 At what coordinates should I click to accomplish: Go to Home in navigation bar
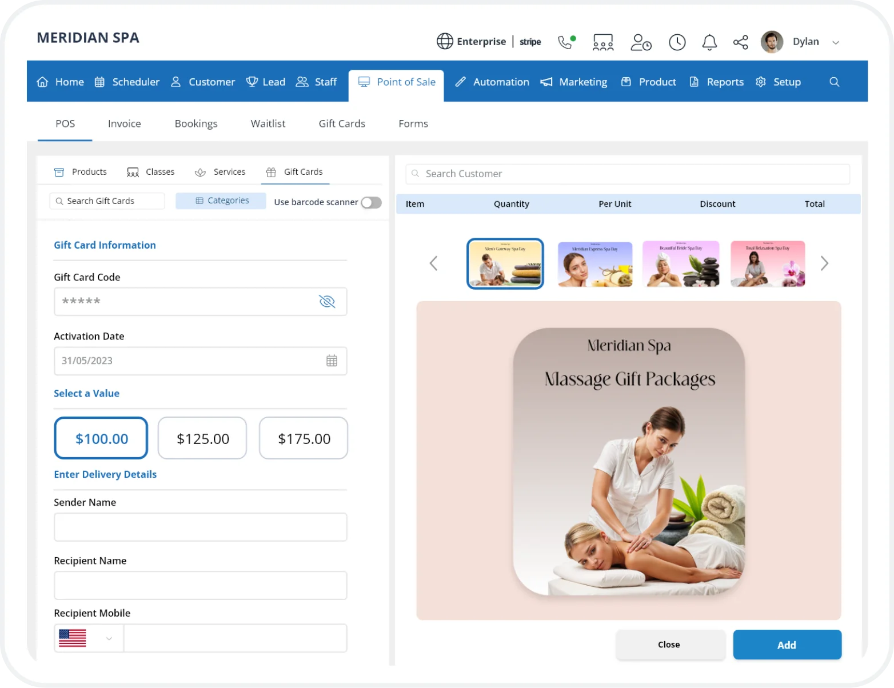[x=61, y=82]
